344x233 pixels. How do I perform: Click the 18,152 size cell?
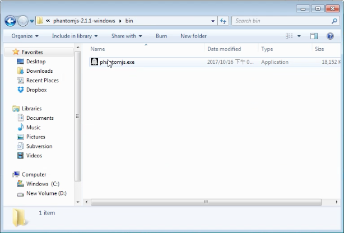coord(331,62)
